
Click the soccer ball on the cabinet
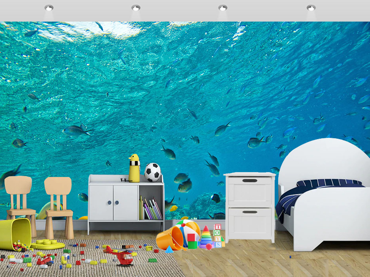(153, 171)
